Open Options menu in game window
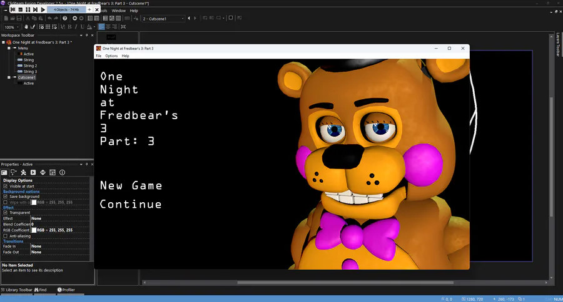Viewport: 563px width, 302px height. 111,56
